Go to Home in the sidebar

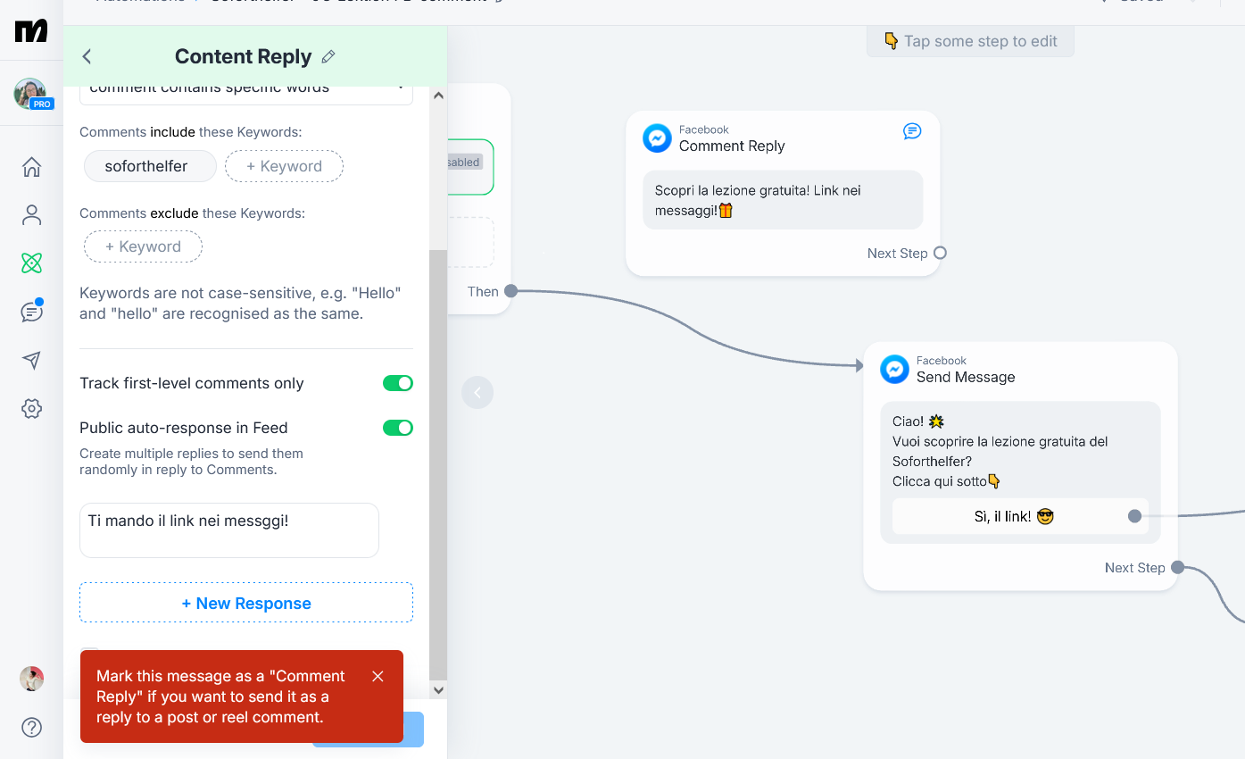31,167
